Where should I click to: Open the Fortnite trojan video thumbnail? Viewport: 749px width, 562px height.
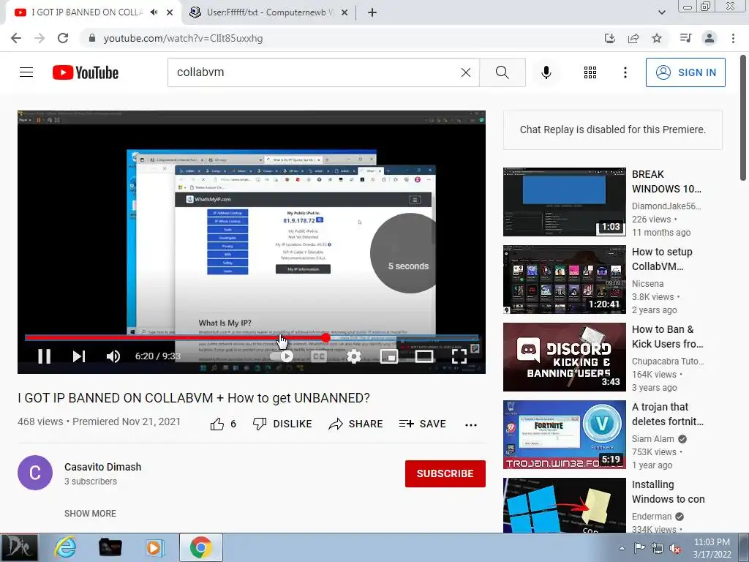click(564, 435)
